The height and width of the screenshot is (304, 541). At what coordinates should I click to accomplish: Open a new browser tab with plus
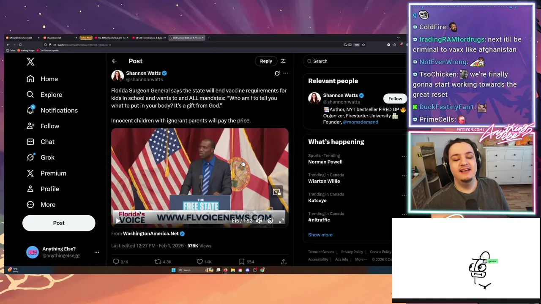point(209,38)
